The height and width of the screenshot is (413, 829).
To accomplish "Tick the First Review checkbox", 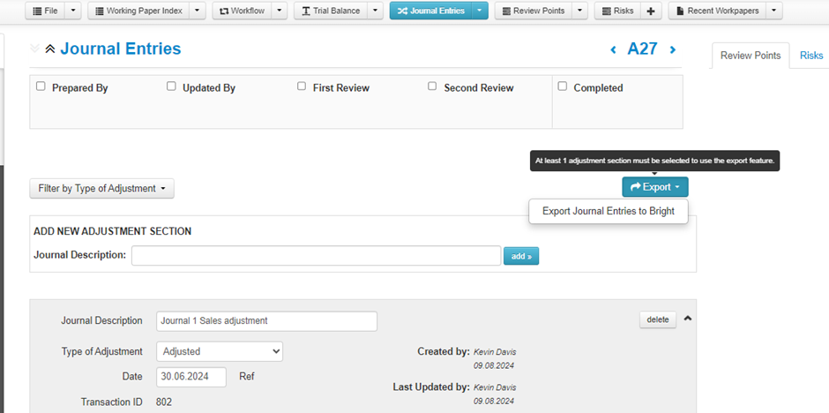I will 302,86.
